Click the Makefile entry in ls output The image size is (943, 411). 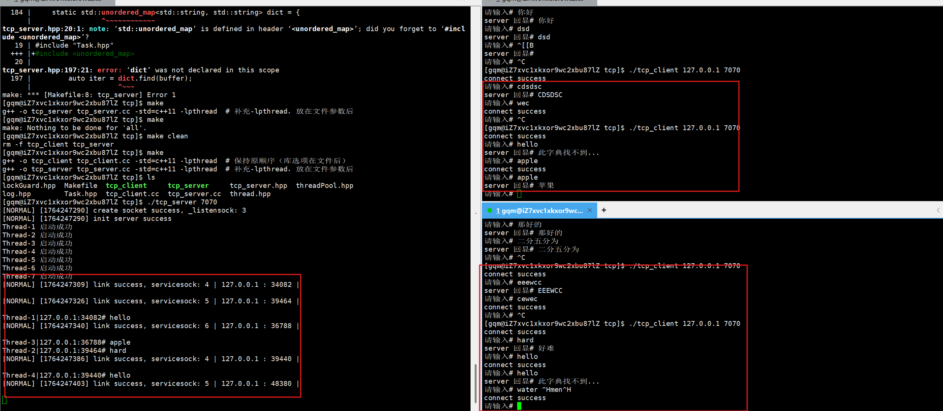tap(80, 186)
